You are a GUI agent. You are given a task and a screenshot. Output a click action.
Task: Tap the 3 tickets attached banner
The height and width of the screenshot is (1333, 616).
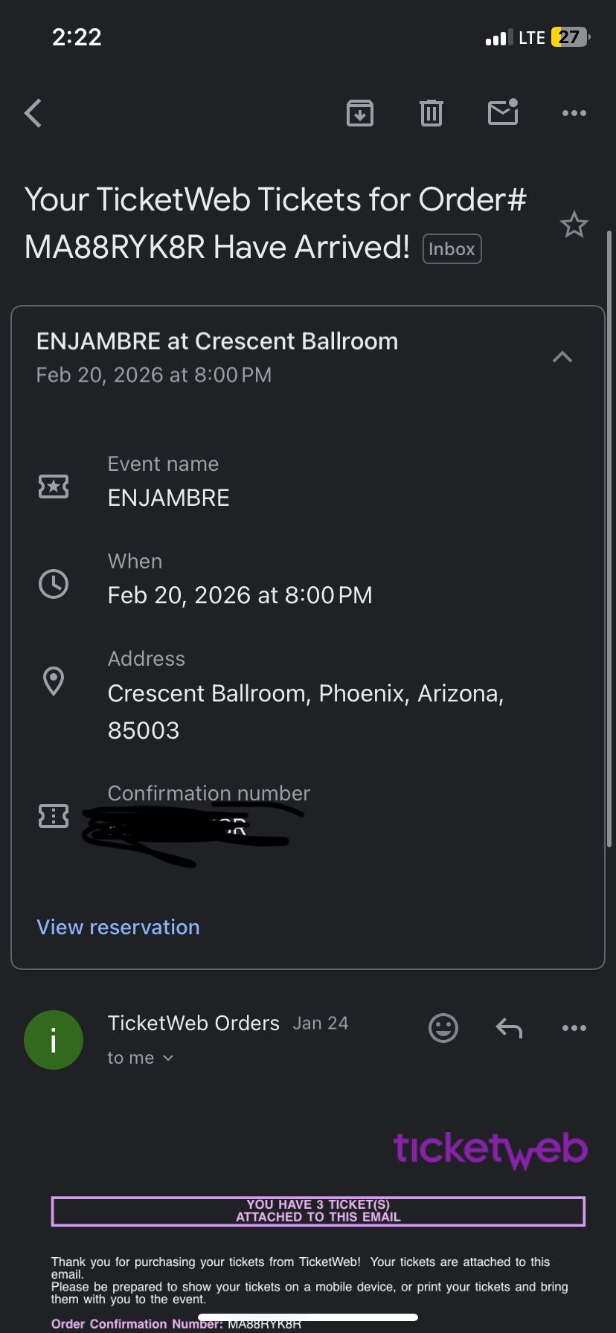coord(318,1210)
